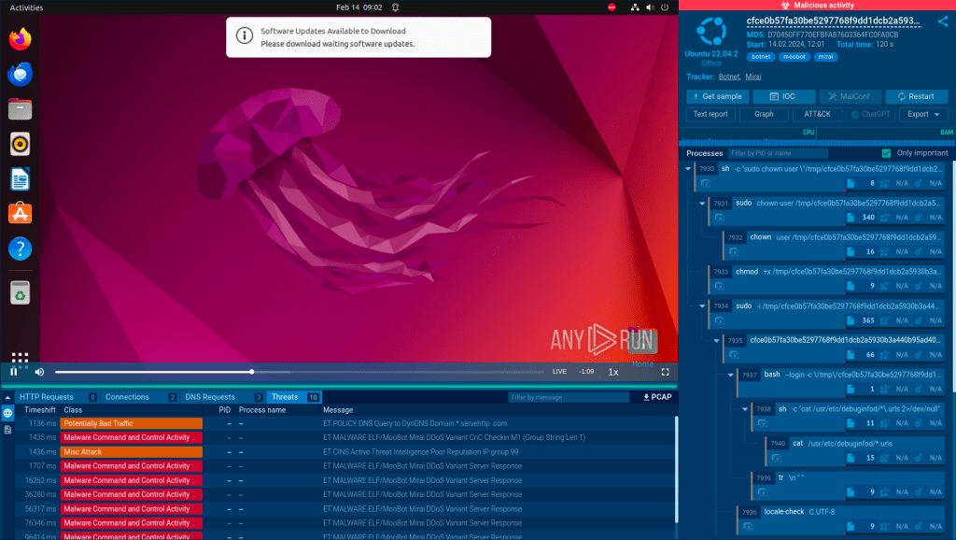This screenshot has height=540, width=956.
Task: Pause the session video playback
Action: click(14, 372)
